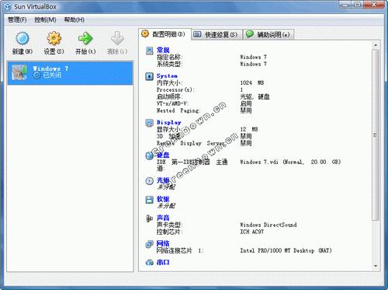Open the 声音 audio settings link
The image size is (388, 290).
coord(163,218)
